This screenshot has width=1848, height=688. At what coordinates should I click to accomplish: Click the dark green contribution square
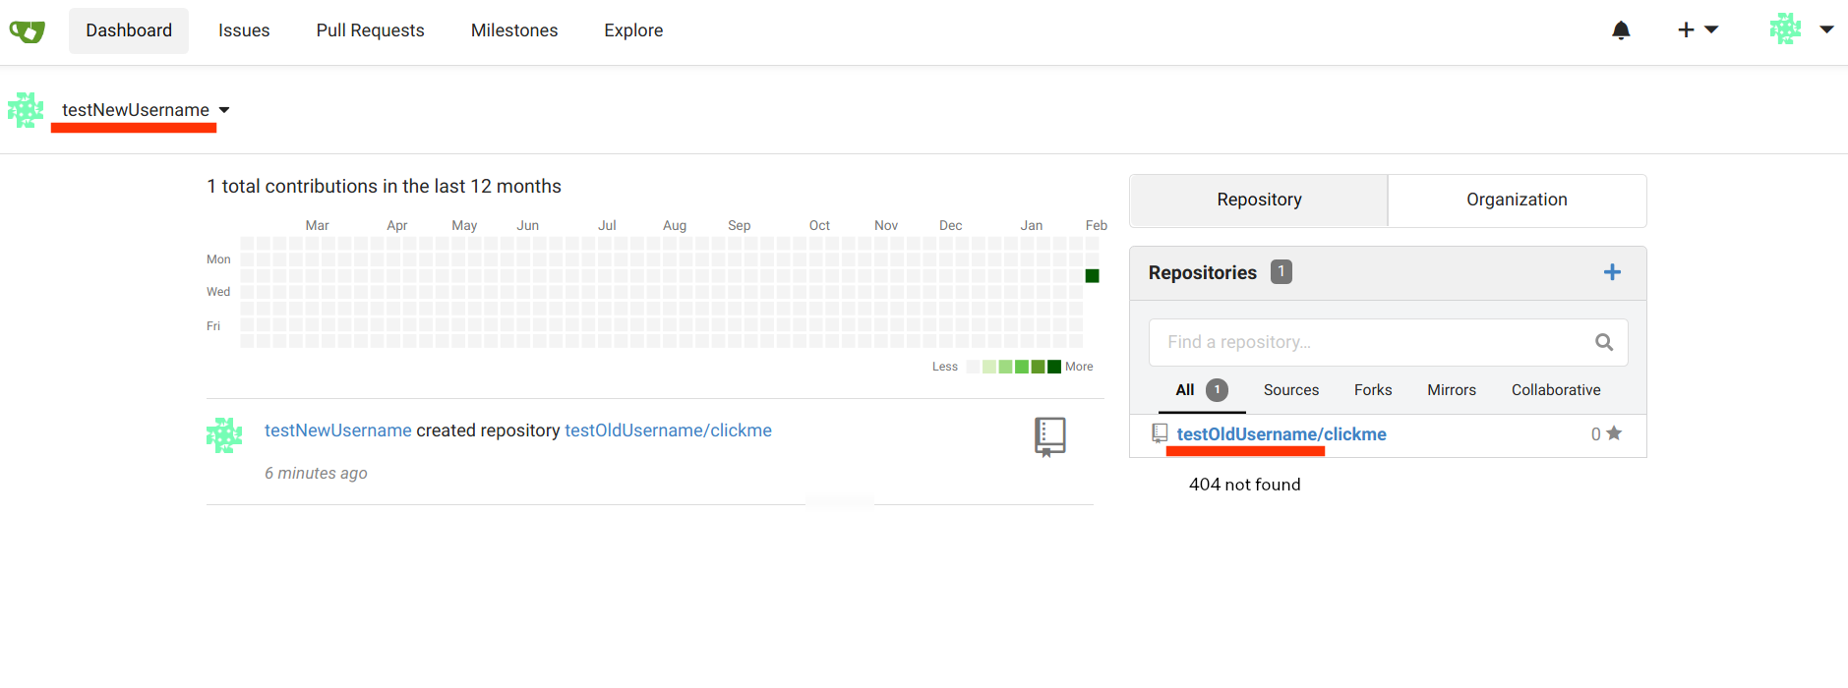tap(1092, 276)
